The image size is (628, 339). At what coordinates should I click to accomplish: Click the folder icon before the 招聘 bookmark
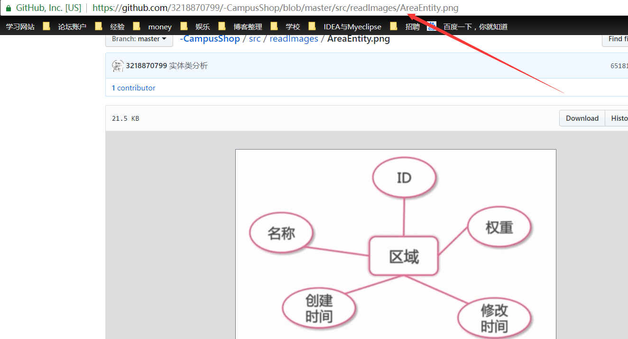click(394, 26)
